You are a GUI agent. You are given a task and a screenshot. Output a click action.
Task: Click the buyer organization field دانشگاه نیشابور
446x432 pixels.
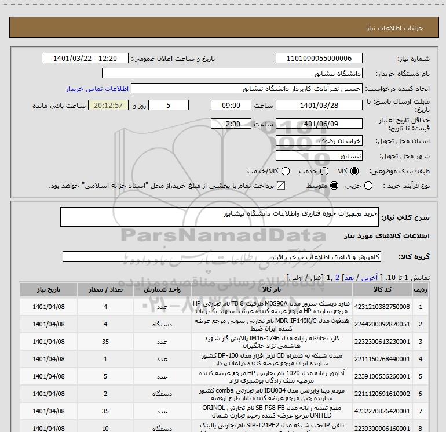(232, 73)
